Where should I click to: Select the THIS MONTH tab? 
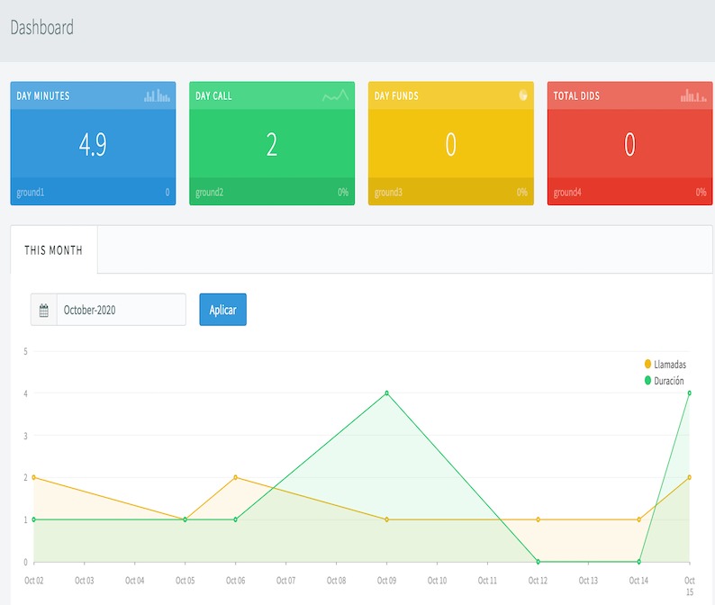click(53, 250)
